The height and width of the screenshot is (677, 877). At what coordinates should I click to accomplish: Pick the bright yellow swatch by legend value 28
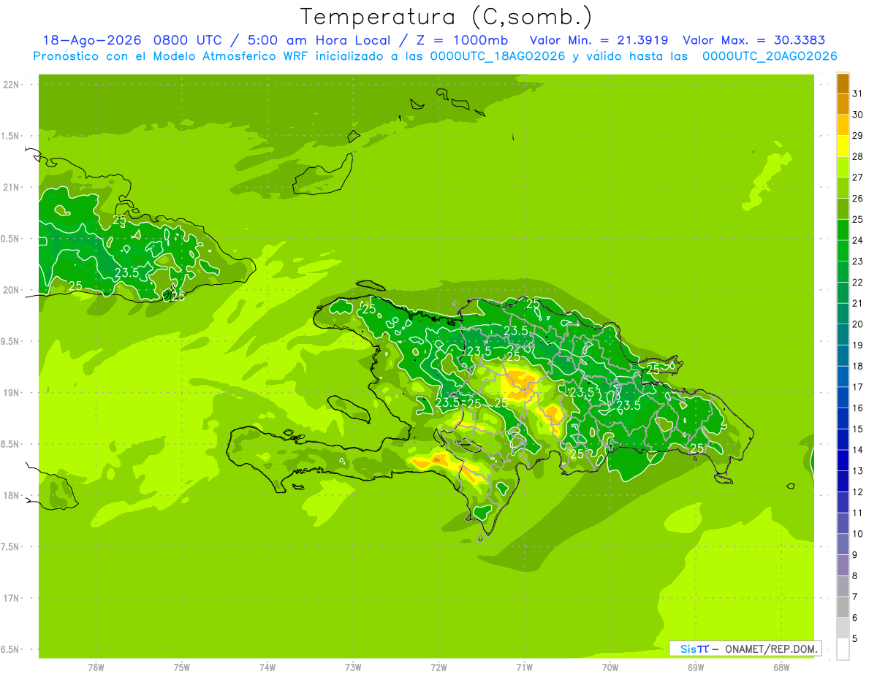[x=843, y=146]
